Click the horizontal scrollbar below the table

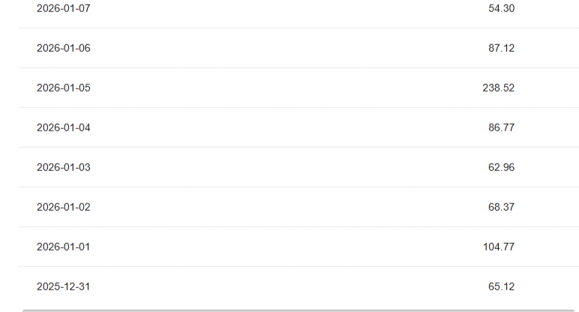tap(298, 310)
